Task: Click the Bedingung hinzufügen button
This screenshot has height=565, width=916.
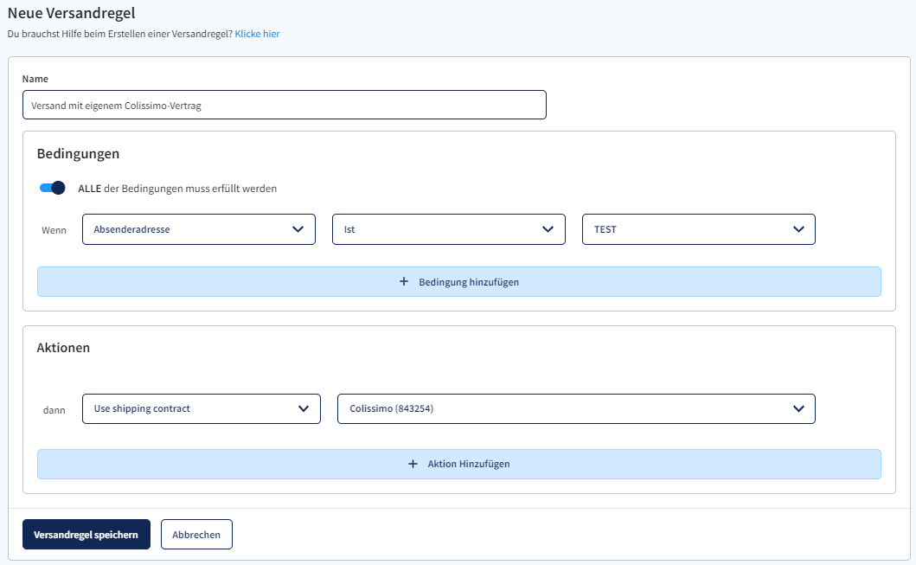Action: click(459, 281)
